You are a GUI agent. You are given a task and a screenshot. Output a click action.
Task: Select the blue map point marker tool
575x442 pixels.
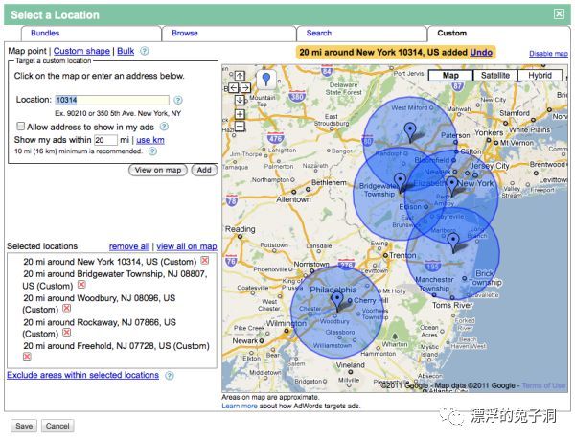(266, 80)
